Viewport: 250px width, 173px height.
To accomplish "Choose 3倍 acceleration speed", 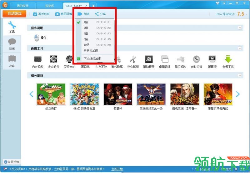I will coord(95,33).
